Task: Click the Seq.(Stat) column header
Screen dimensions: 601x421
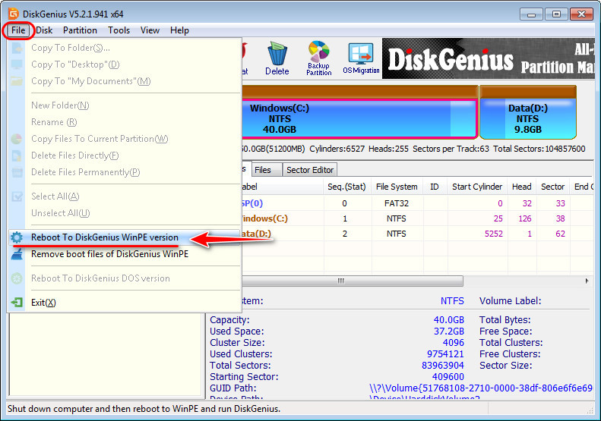Action: (x=346, y=187)
